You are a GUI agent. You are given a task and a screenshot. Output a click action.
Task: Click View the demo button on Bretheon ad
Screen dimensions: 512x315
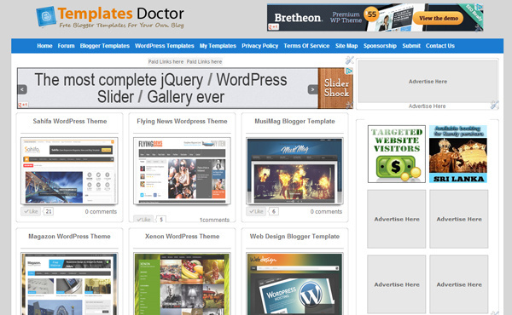[439, 18]
